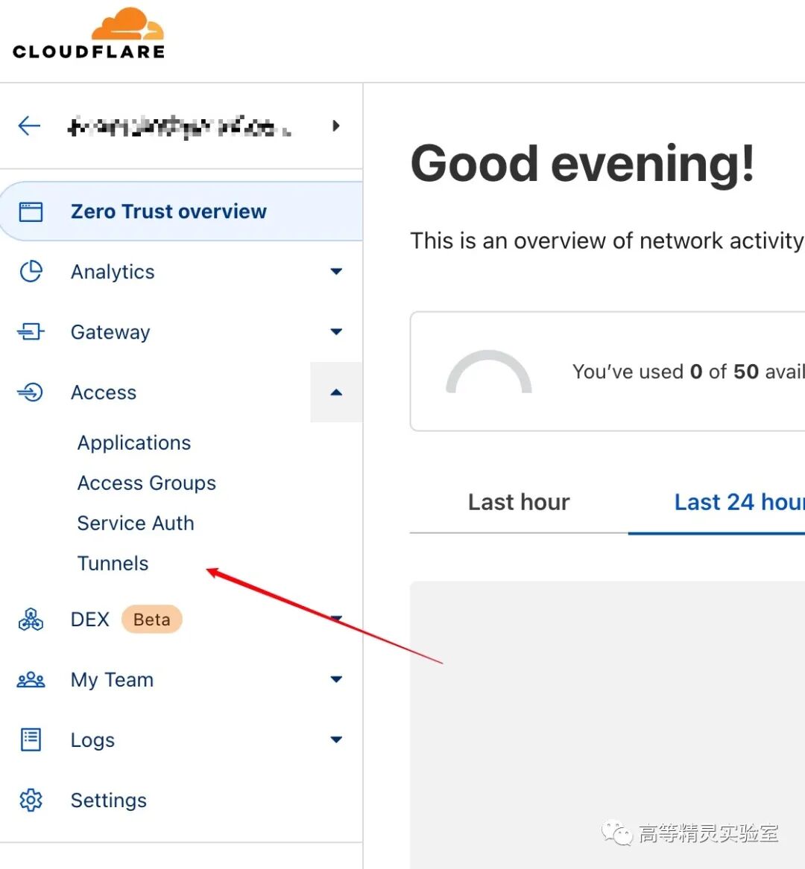
Task: Click the Gateway icon
Action: pos(31,331)
